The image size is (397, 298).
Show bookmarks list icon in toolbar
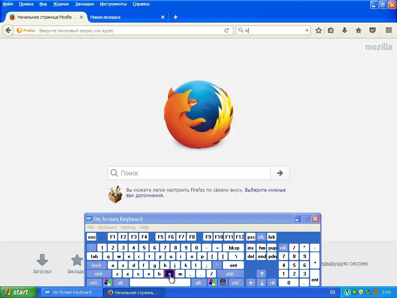[331, 30]
